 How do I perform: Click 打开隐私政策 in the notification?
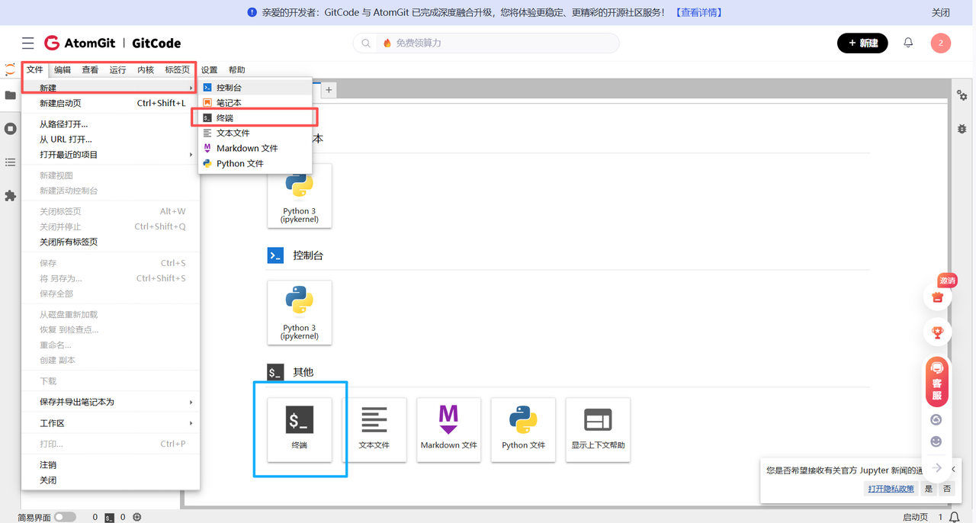tap(891, 489)
